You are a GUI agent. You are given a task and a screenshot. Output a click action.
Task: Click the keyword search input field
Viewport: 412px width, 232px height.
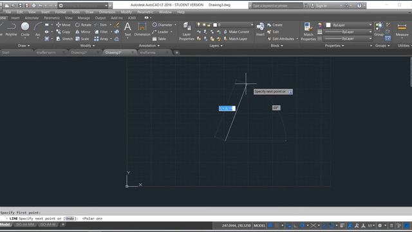pyautogui.click(x=277, y=6)
